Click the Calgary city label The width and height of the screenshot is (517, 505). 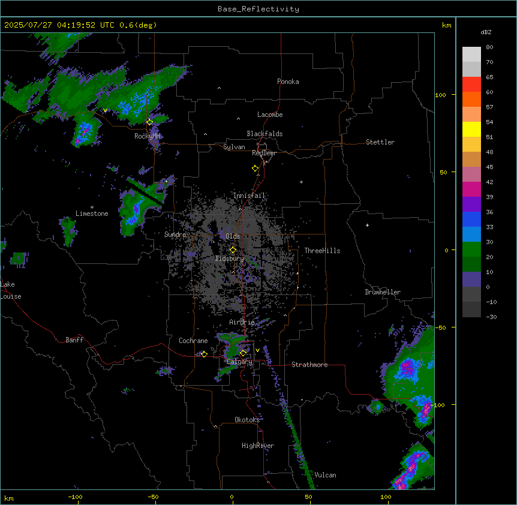point(239,362)
